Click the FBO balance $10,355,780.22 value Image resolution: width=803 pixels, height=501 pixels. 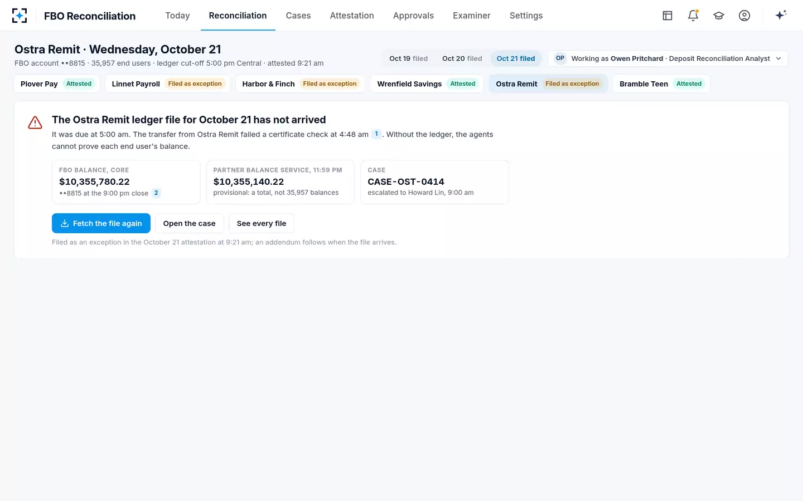click(94, 181)
